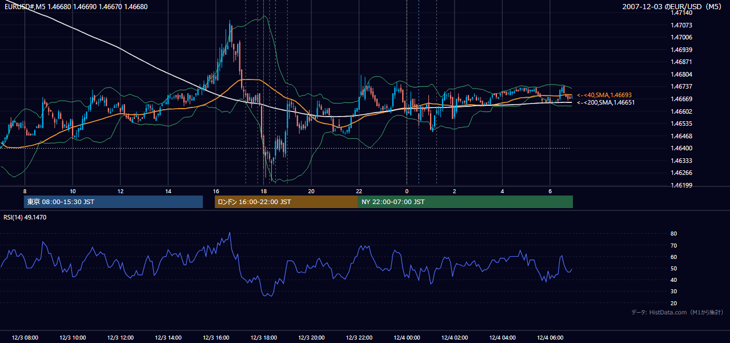
Task: Click the RSI axis level 40
Action: (x=674, y=280)
